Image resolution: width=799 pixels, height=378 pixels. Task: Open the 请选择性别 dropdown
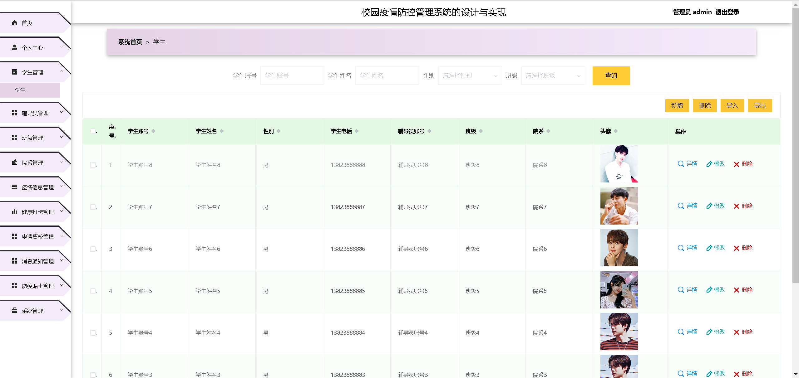(x=470, y=76)
